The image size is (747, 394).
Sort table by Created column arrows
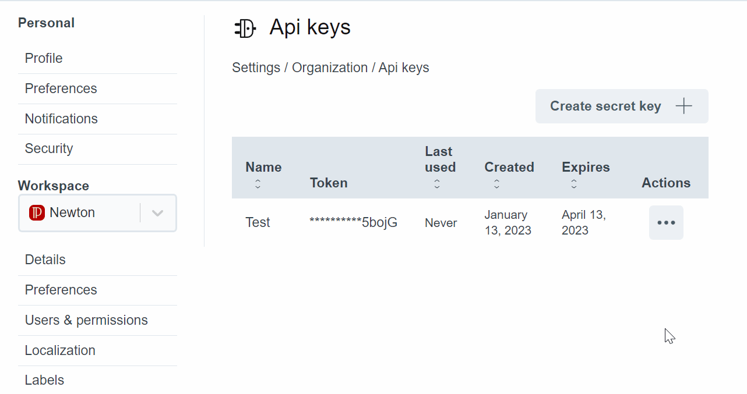tap(496, 184)
